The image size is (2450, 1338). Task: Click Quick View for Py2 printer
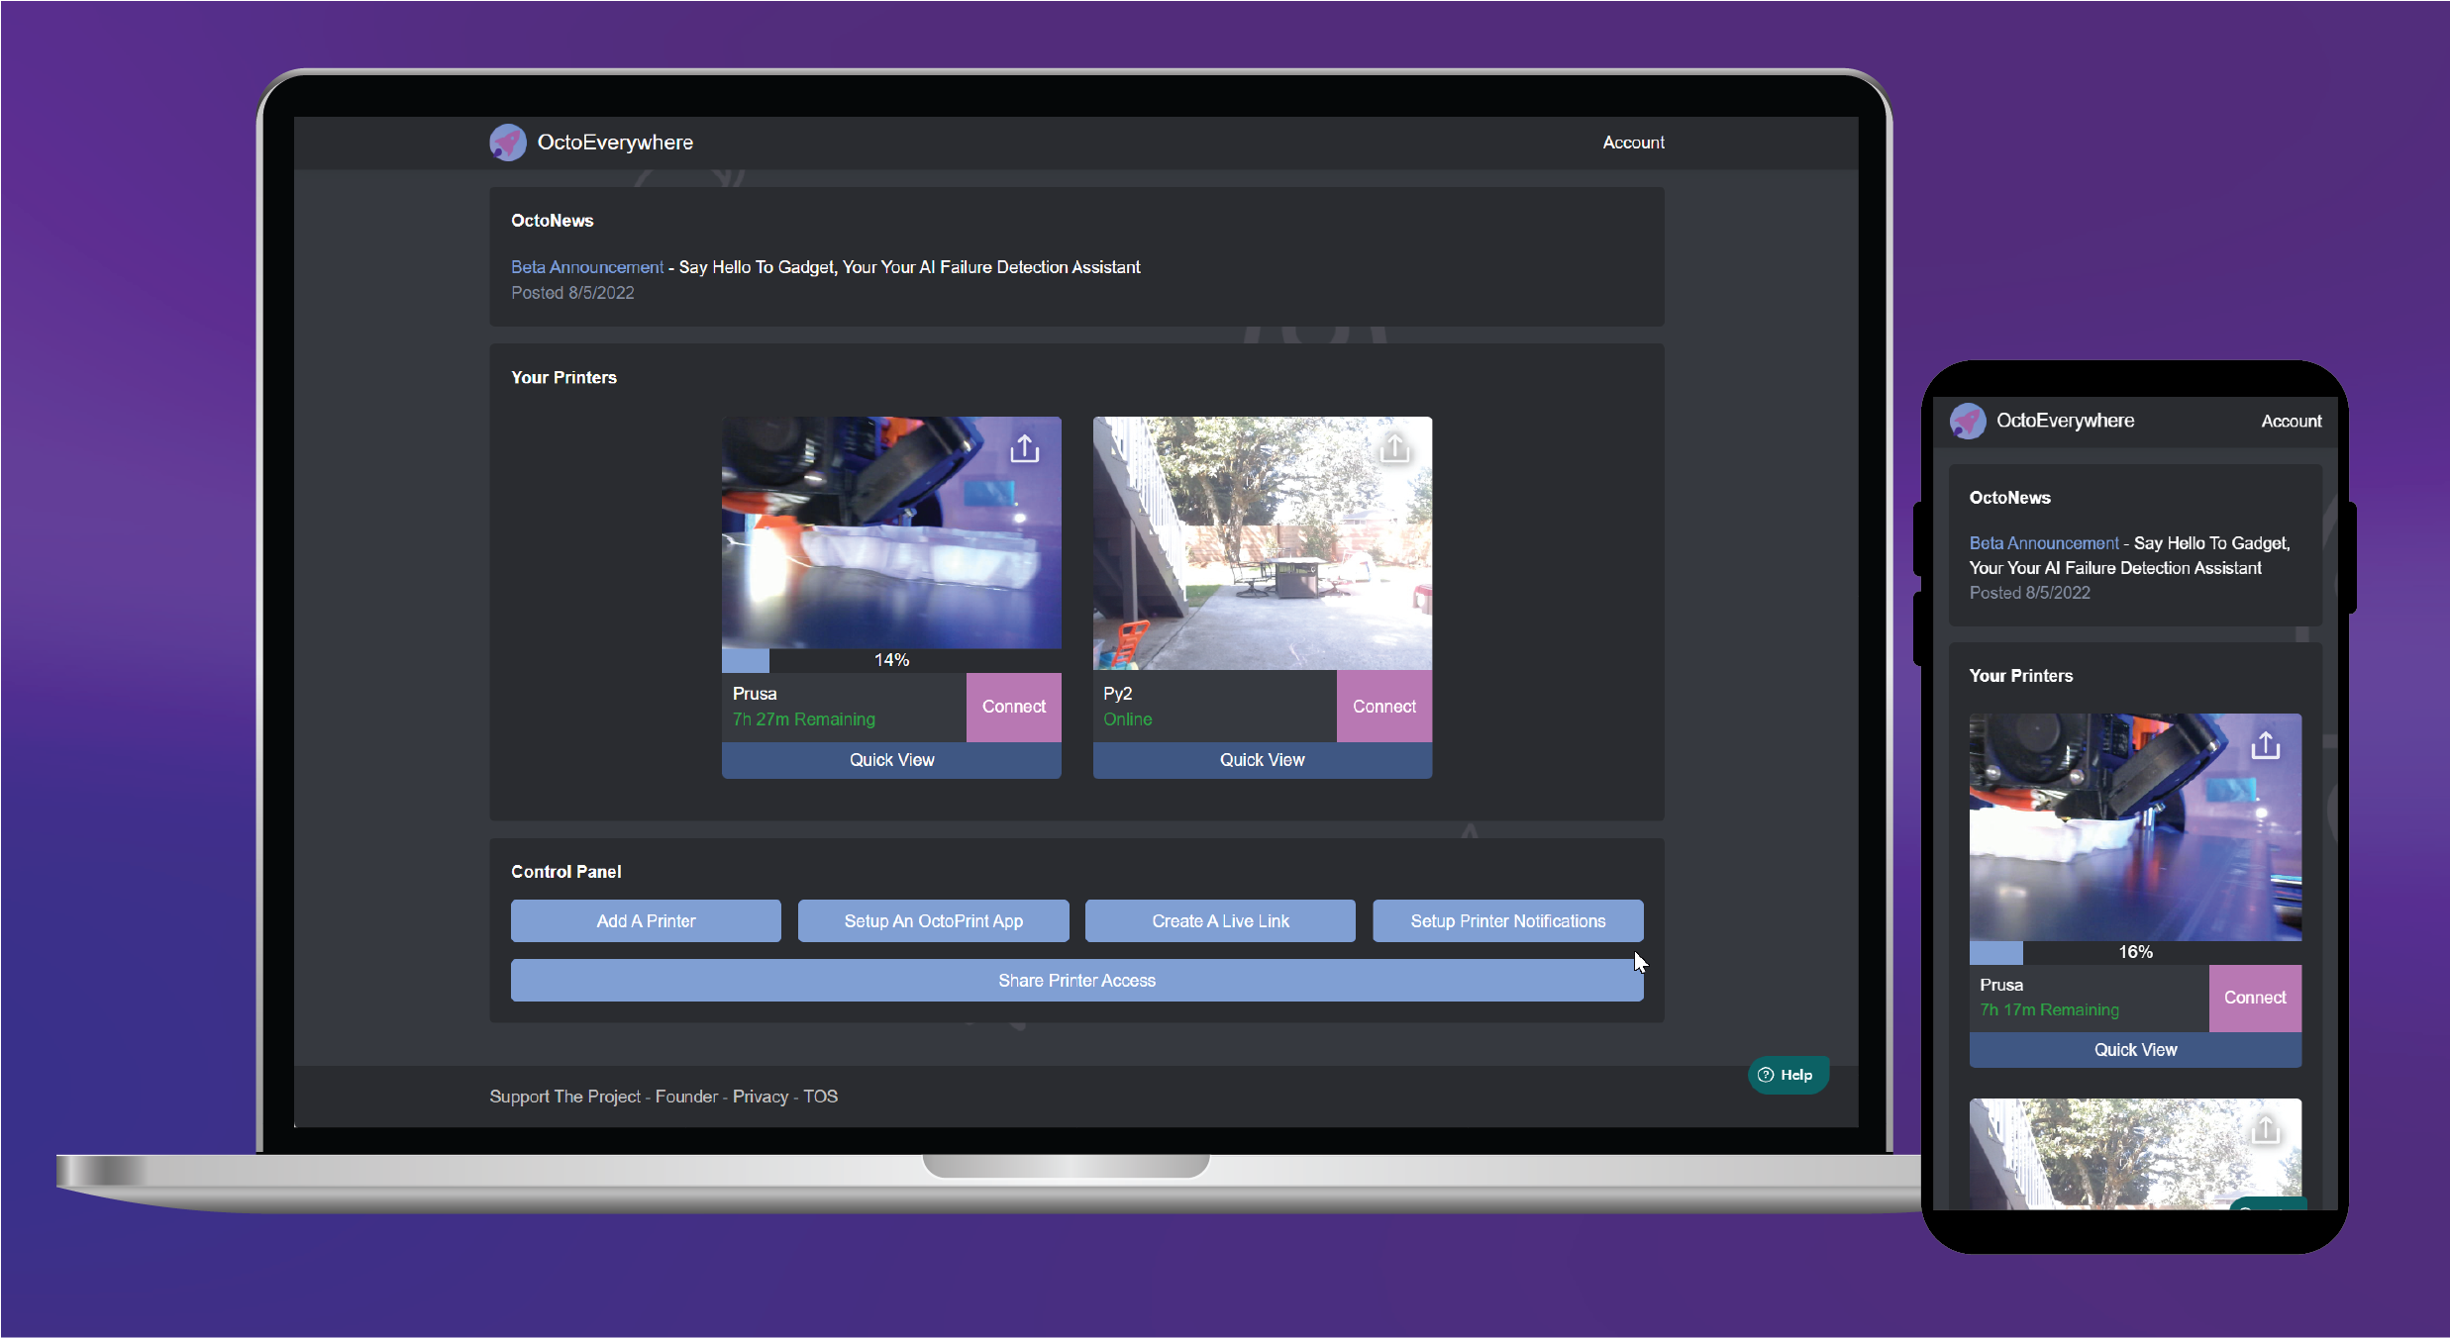[x=1260, y=760]
